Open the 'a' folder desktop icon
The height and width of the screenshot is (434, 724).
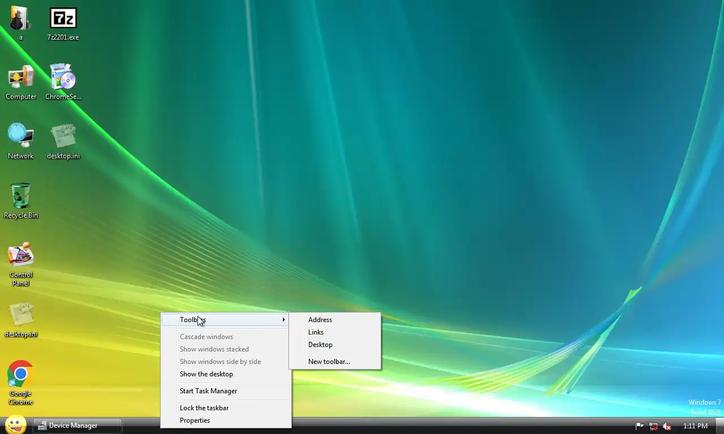point(20,23)
